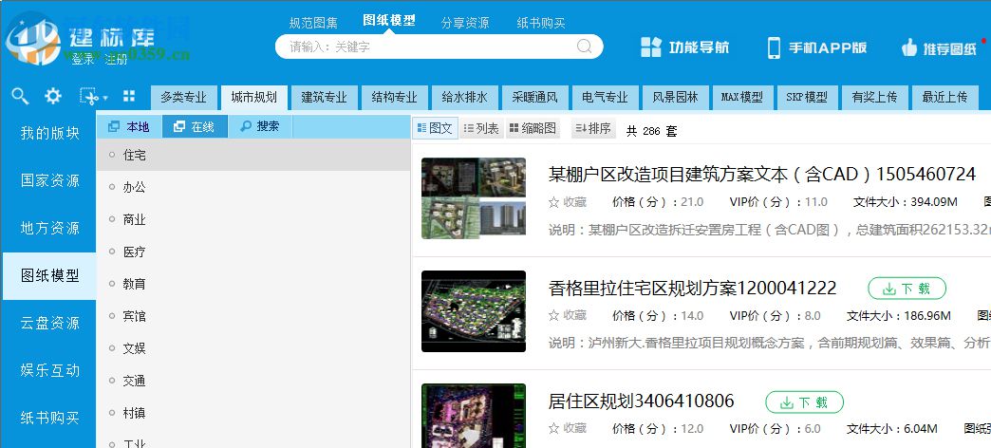The width and height of the screenshot is (991, 448).
Task: Select 商业 category in list
Action: click(x=252, y=219)
